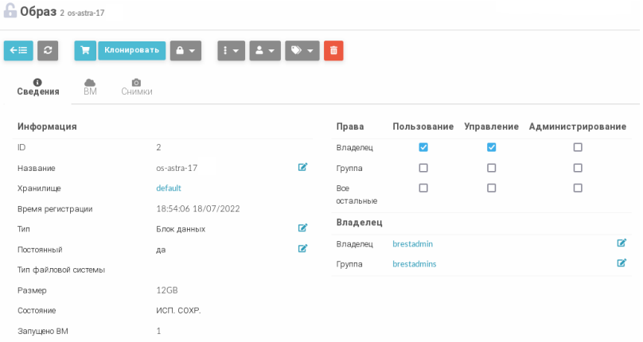Image resolution: width=643 pixels, height=342 pixels.
Task: Enable Все остальные Пользование checkbox
Action: click(423, 188)
